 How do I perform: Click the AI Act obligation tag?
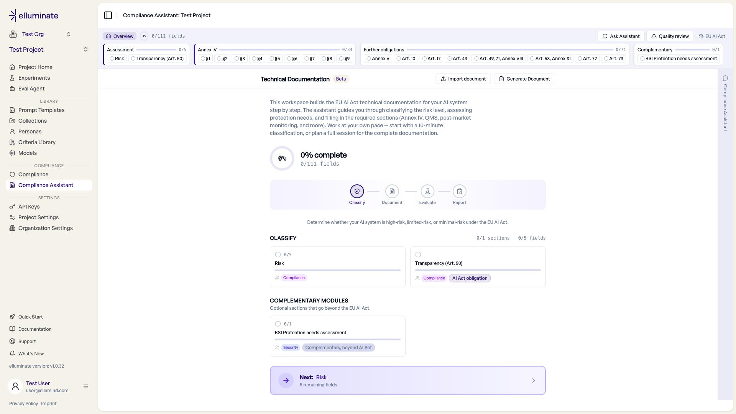click(470, 278)
